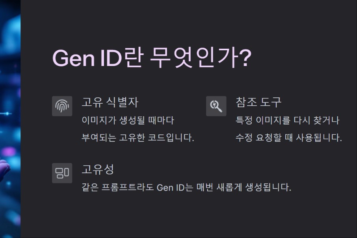Click the line '부여되는 고유한 코드입니다.'
The image size is (357, 238).
click(x=138, y=138)
